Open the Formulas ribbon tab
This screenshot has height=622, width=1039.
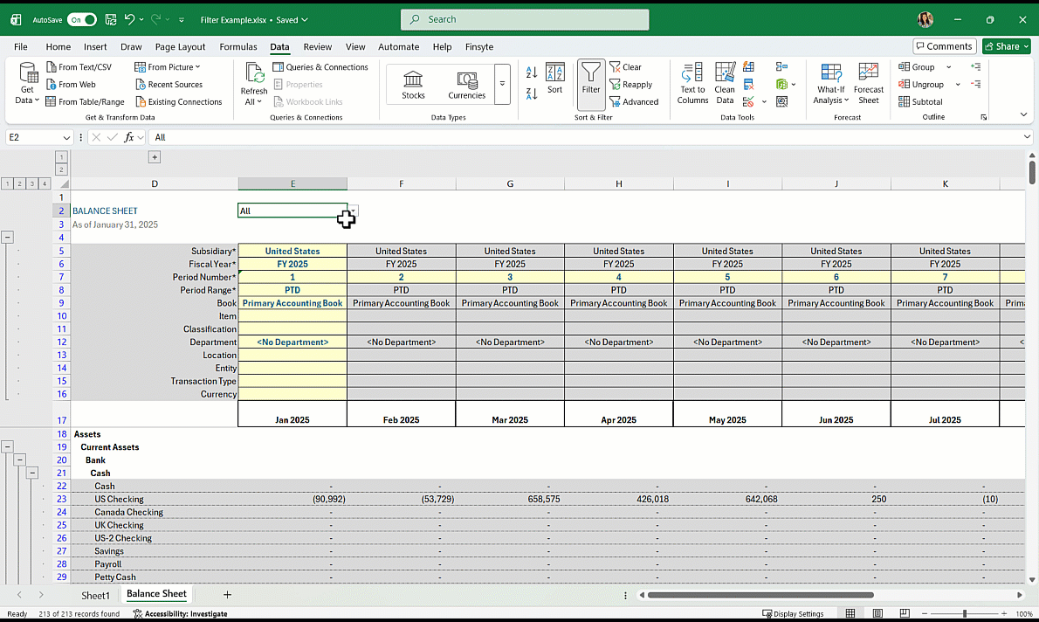click(237, 47)
